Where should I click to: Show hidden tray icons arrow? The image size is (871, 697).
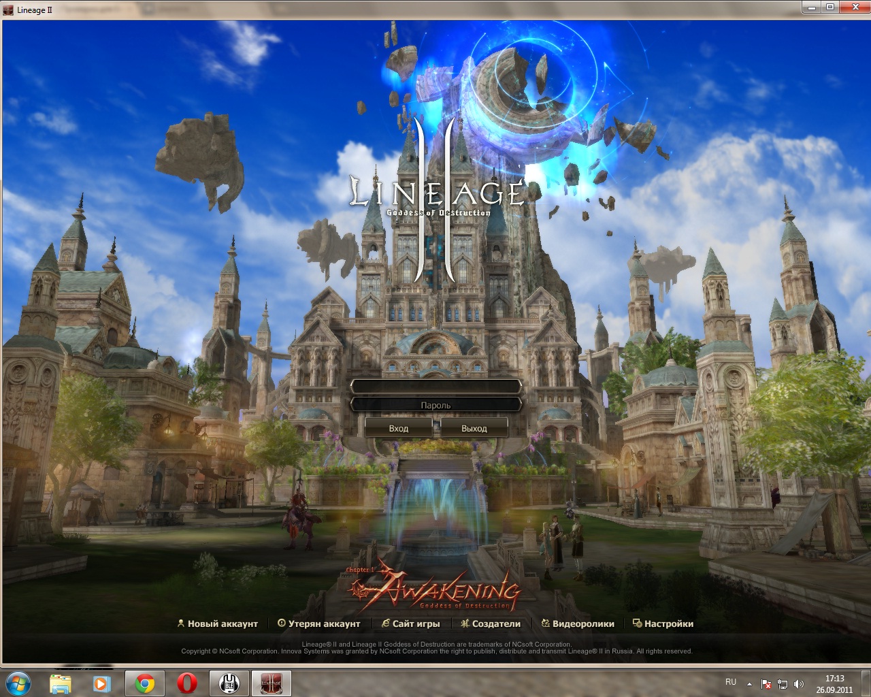pyautogui.click(x=749, y=683)
